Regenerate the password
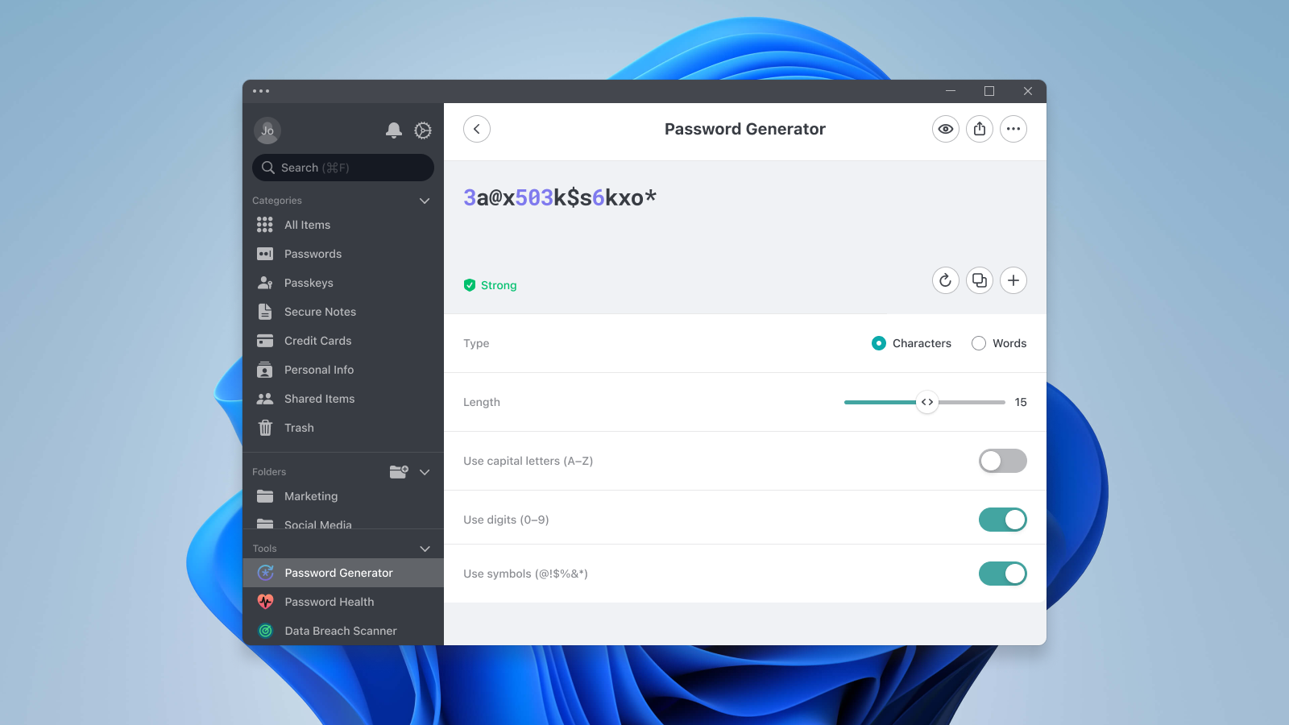The image size is (1289, 725). click(x=945, y=280)
